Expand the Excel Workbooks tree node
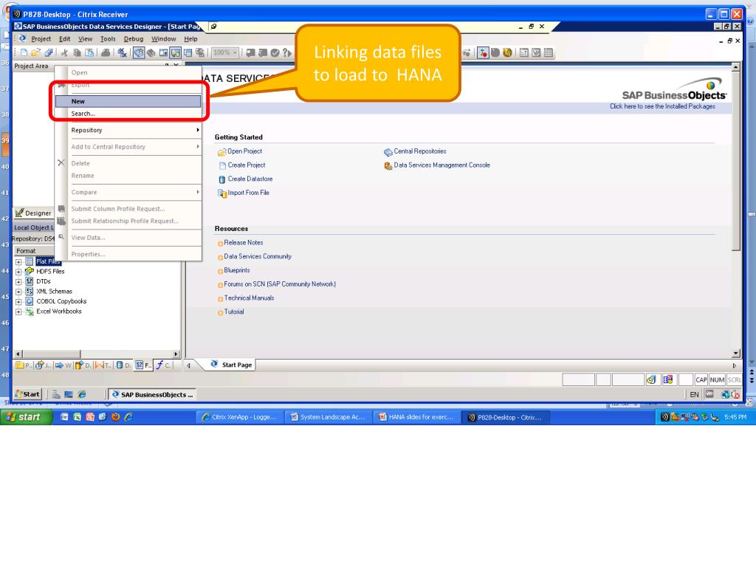This screenshot has height=567, width=756. [x=18, y=312]
